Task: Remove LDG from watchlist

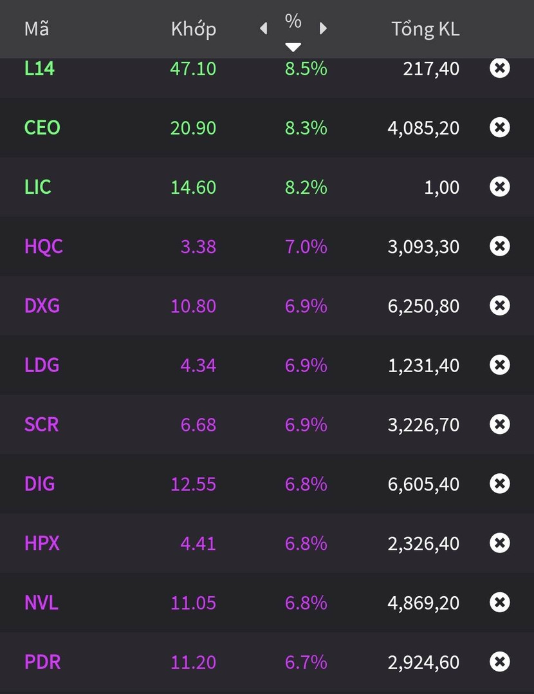Action: pos(499,365)
